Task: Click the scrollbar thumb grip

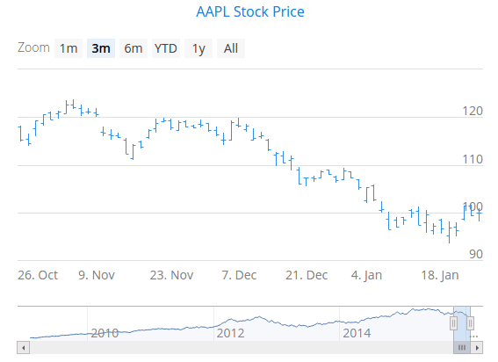Action: (462, 347)
